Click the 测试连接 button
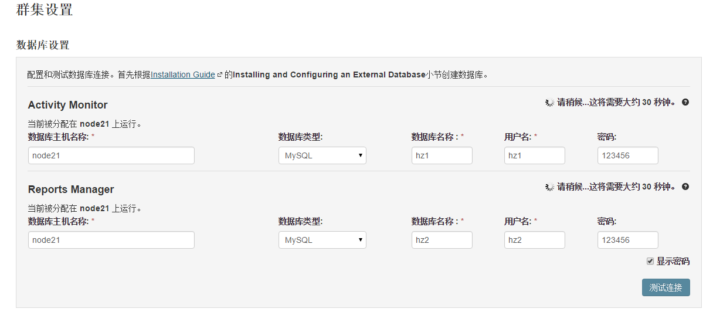Screen dimensions: 713x315 [x=666, y=287]
